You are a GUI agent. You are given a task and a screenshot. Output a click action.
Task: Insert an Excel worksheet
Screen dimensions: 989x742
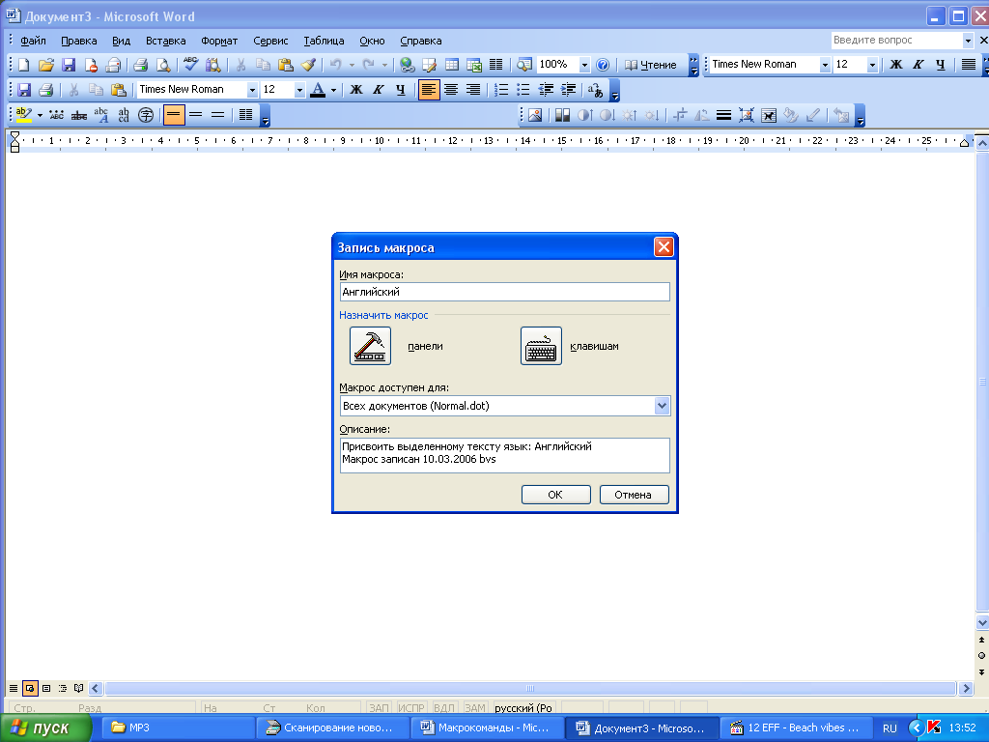(x=474, y=65)
